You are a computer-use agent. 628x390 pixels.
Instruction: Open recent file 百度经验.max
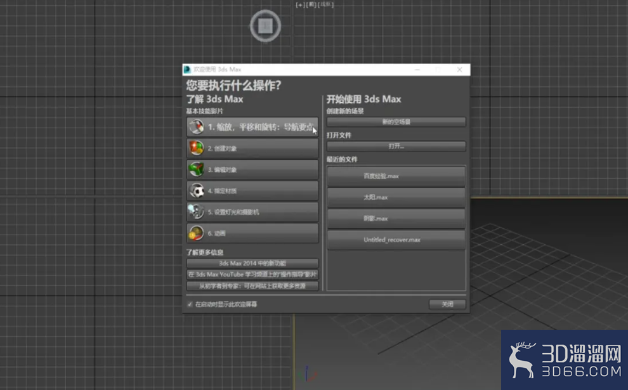click(396, 176)
